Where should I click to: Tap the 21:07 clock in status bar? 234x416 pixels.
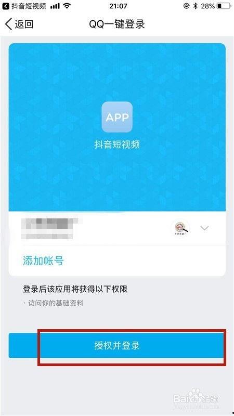tap(118, 6)
